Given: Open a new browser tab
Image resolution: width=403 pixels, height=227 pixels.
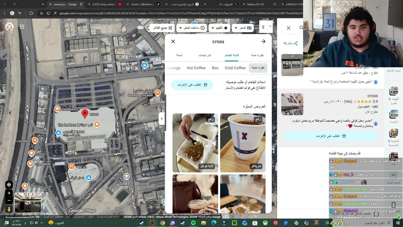Looking at the screenshot, I should [x=43, y=4].
